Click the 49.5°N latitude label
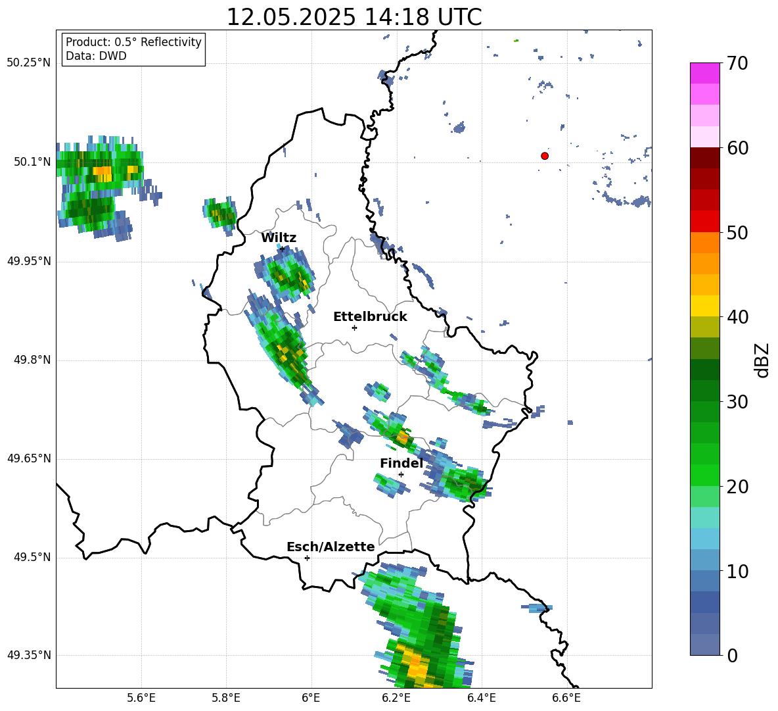778x711 pixels. (33, 557)
